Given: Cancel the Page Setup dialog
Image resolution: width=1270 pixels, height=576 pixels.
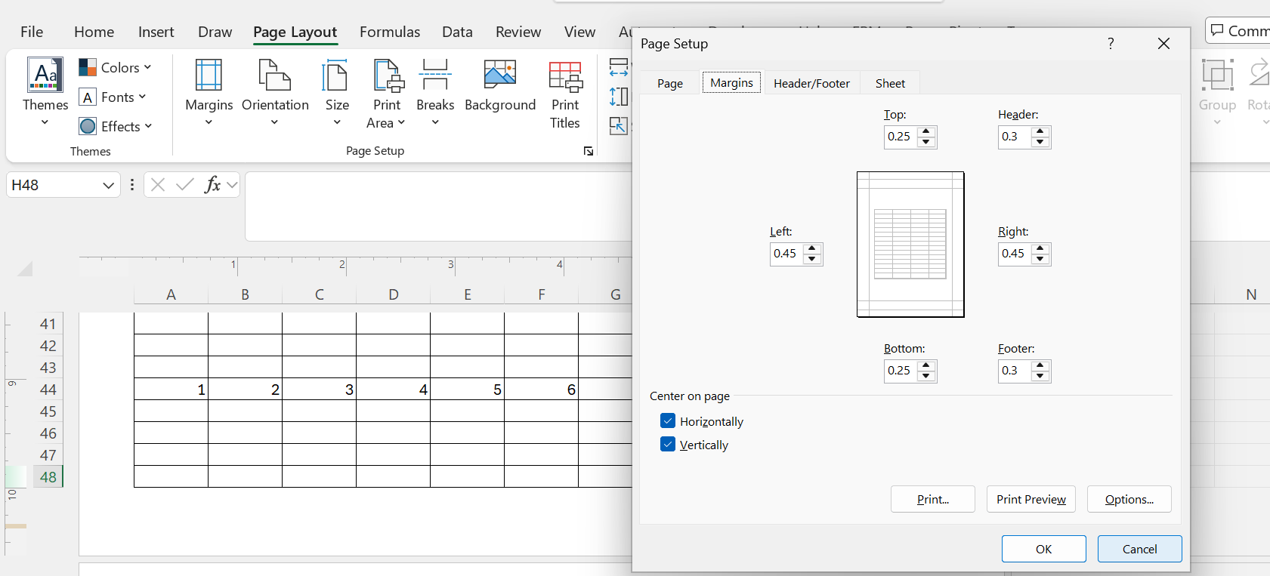Looking at the screenshot, I should pyautogui.click(x=1140, y=549).
